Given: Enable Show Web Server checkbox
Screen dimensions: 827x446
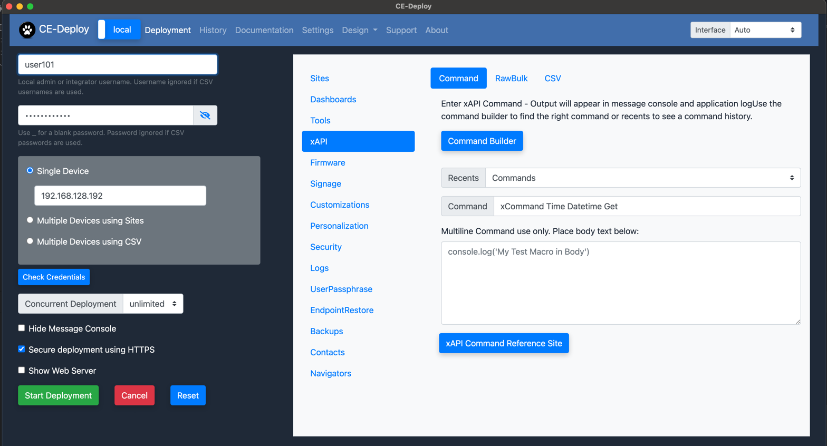Looking at the screenshot, I should click(x=22, y=370).
